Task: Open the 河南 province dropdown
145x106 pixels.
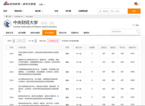Action: pos(42,4)
